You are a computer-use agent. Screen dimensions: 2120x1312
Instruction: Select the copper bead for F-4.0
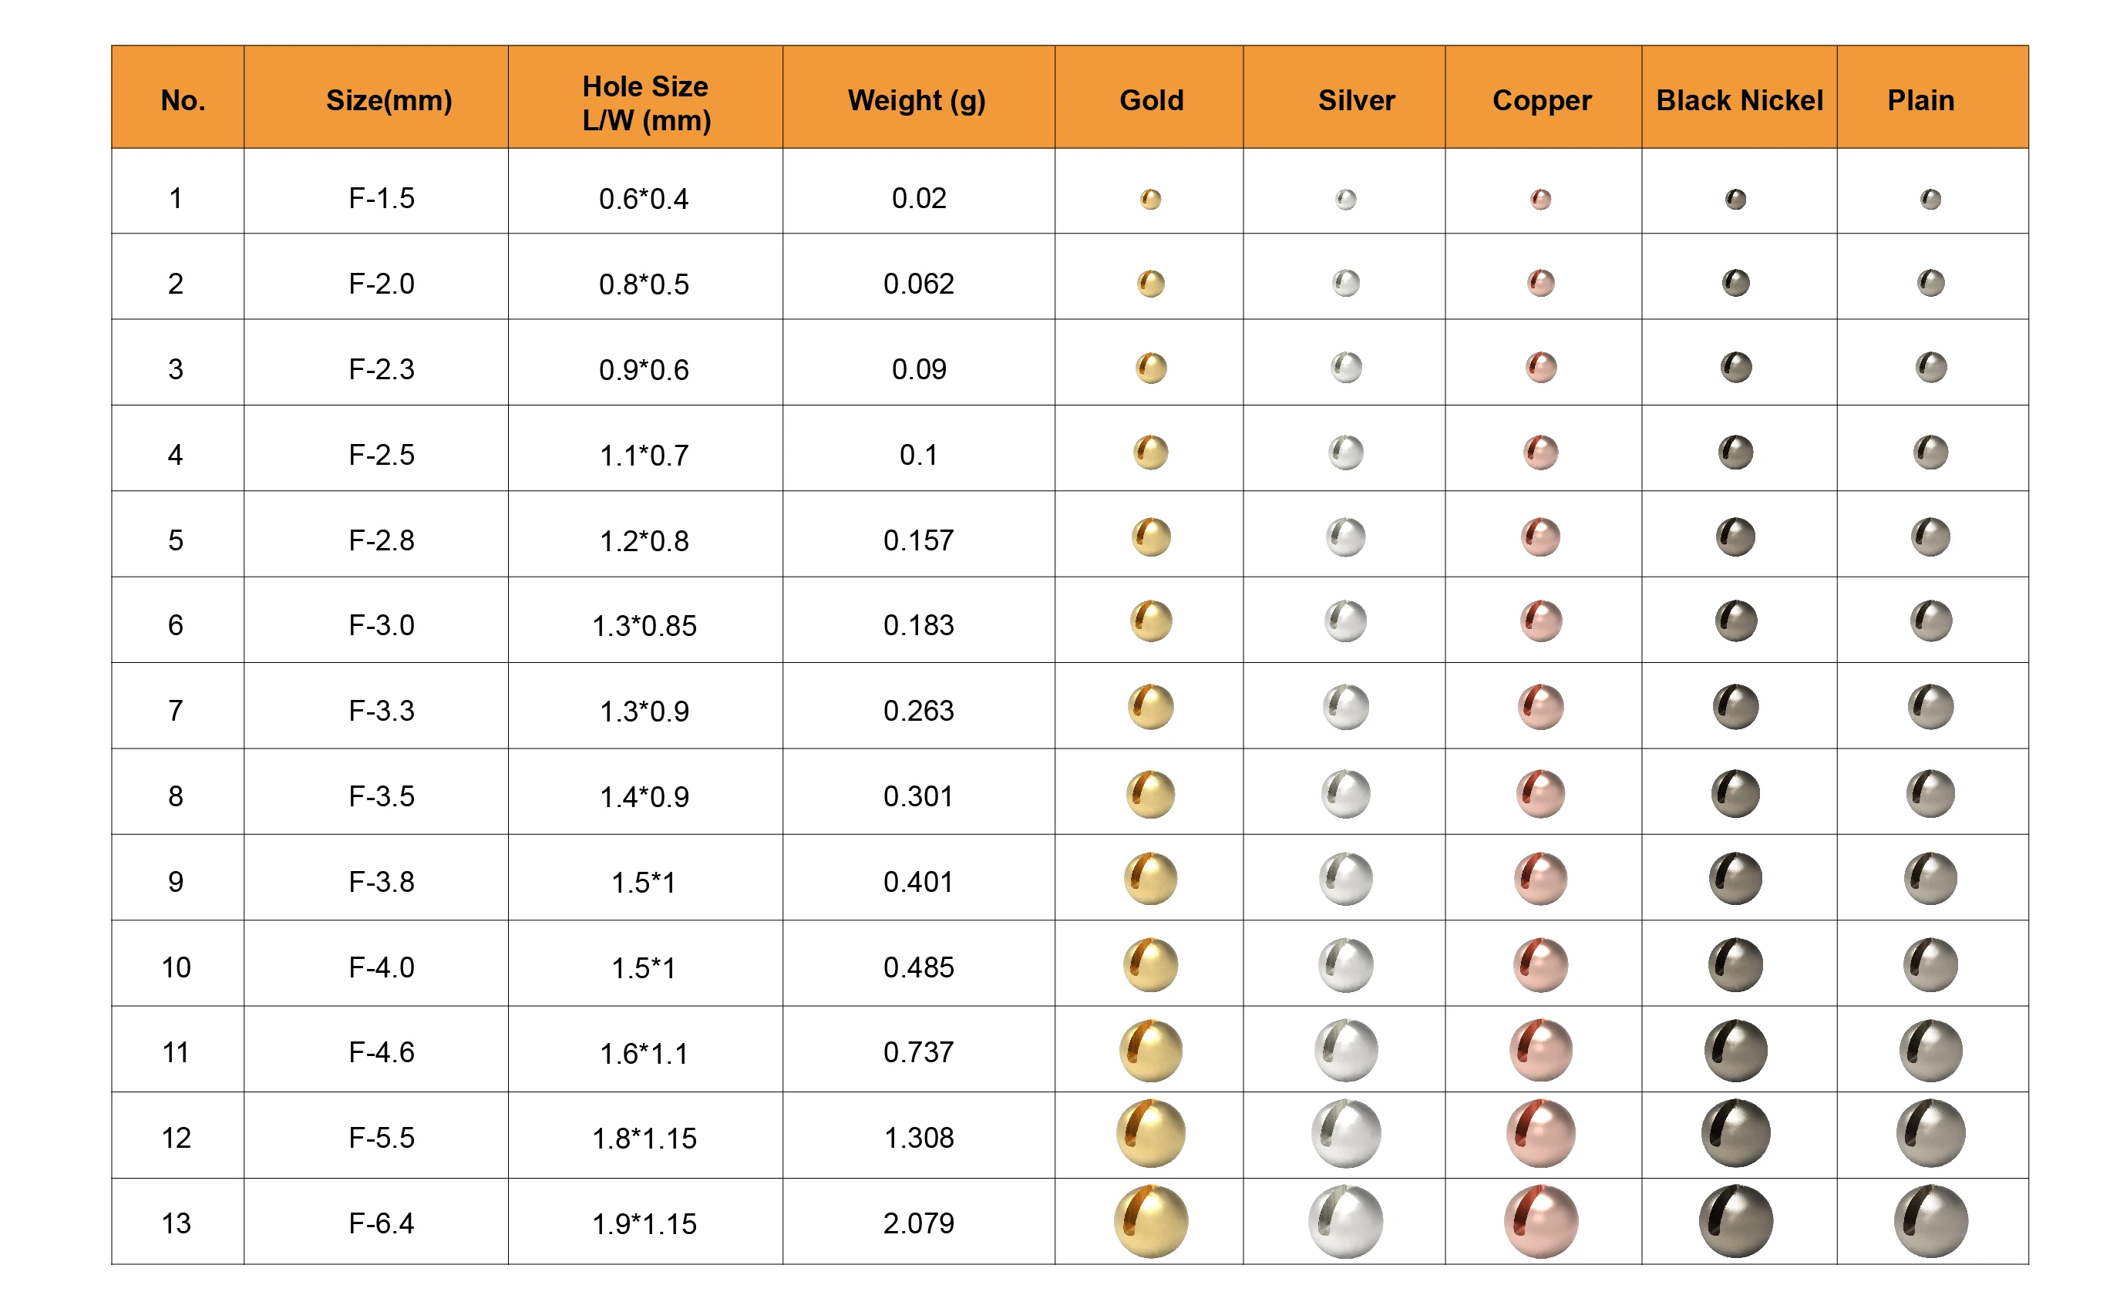pos(1540,964)
